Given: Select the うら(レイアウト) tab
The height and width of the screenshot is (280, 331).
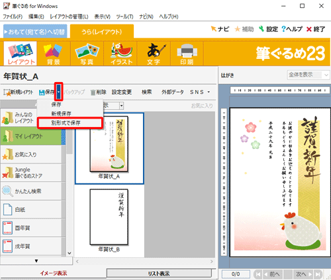Looking at the screenshot, I should 102,32.
